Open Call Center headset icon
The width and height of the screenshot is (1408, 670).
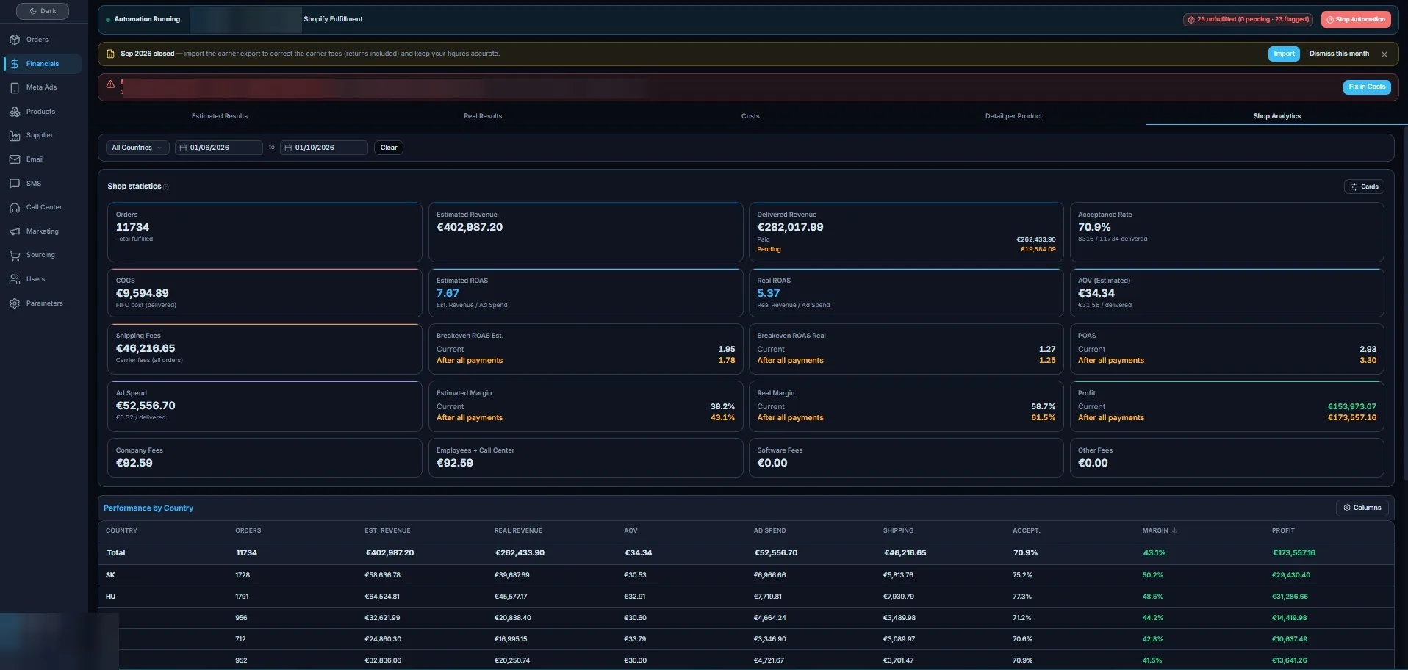click(x=14, y=207)
